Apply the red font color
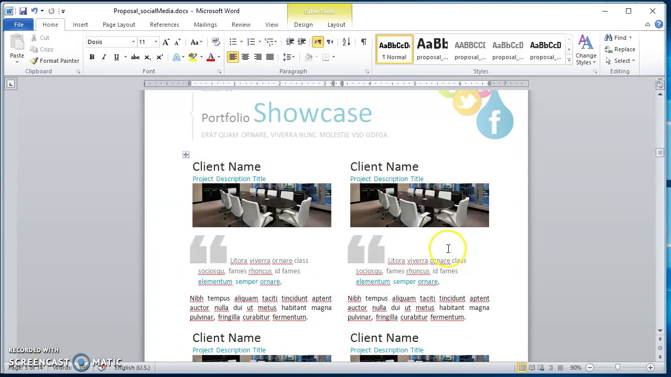 [211, 57]
